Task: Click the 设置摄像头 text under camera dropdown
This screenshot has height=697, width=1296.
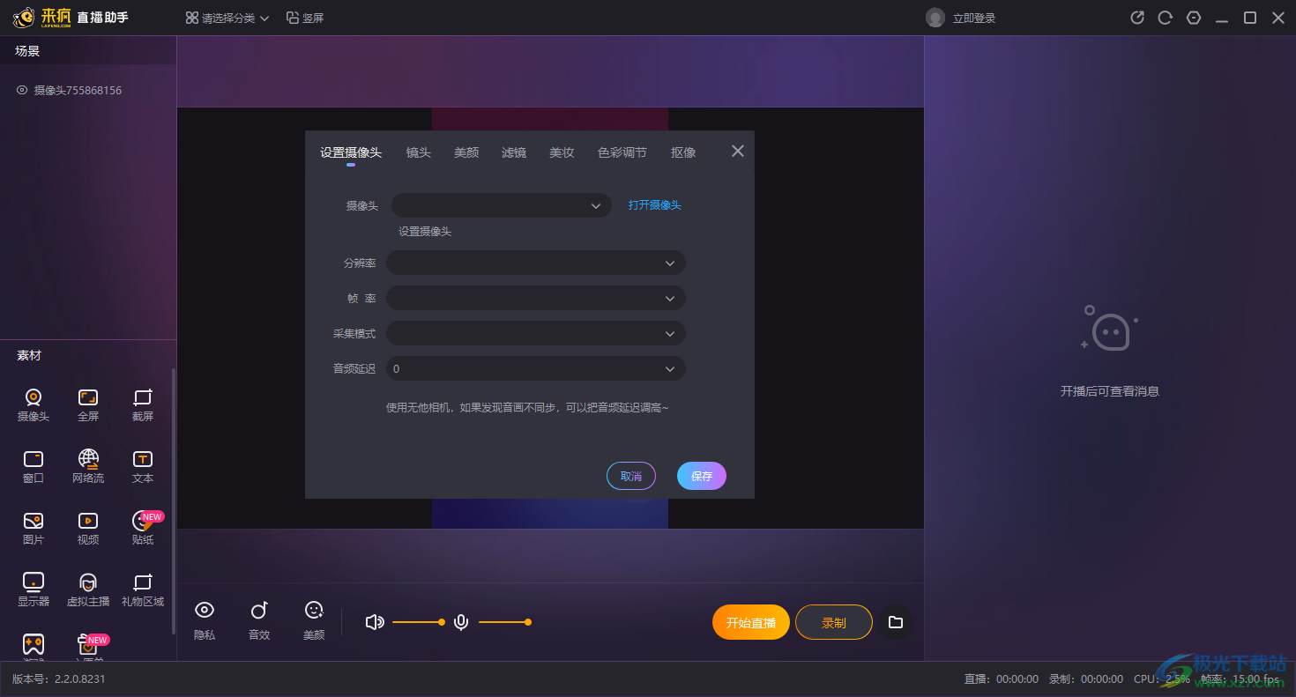Action: coord(425,232)
